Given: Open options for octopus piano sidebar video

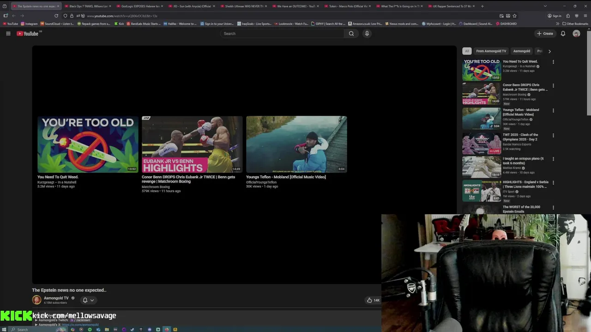Looking at the screenshot, I should [x=553, y=159].
